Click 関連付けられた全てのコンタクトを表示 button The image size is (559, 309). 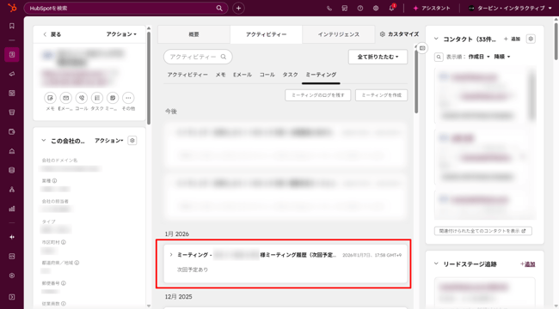[x=483, y=231]
